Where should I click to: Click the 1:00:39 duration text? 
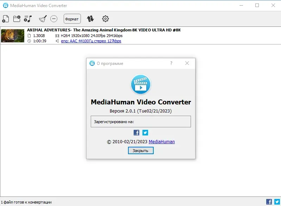[40, 41]
